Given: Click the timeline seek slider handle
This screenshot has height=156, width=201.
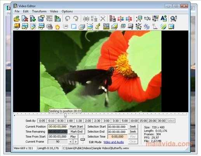Looking at the screenshot, I should [65, 115].
